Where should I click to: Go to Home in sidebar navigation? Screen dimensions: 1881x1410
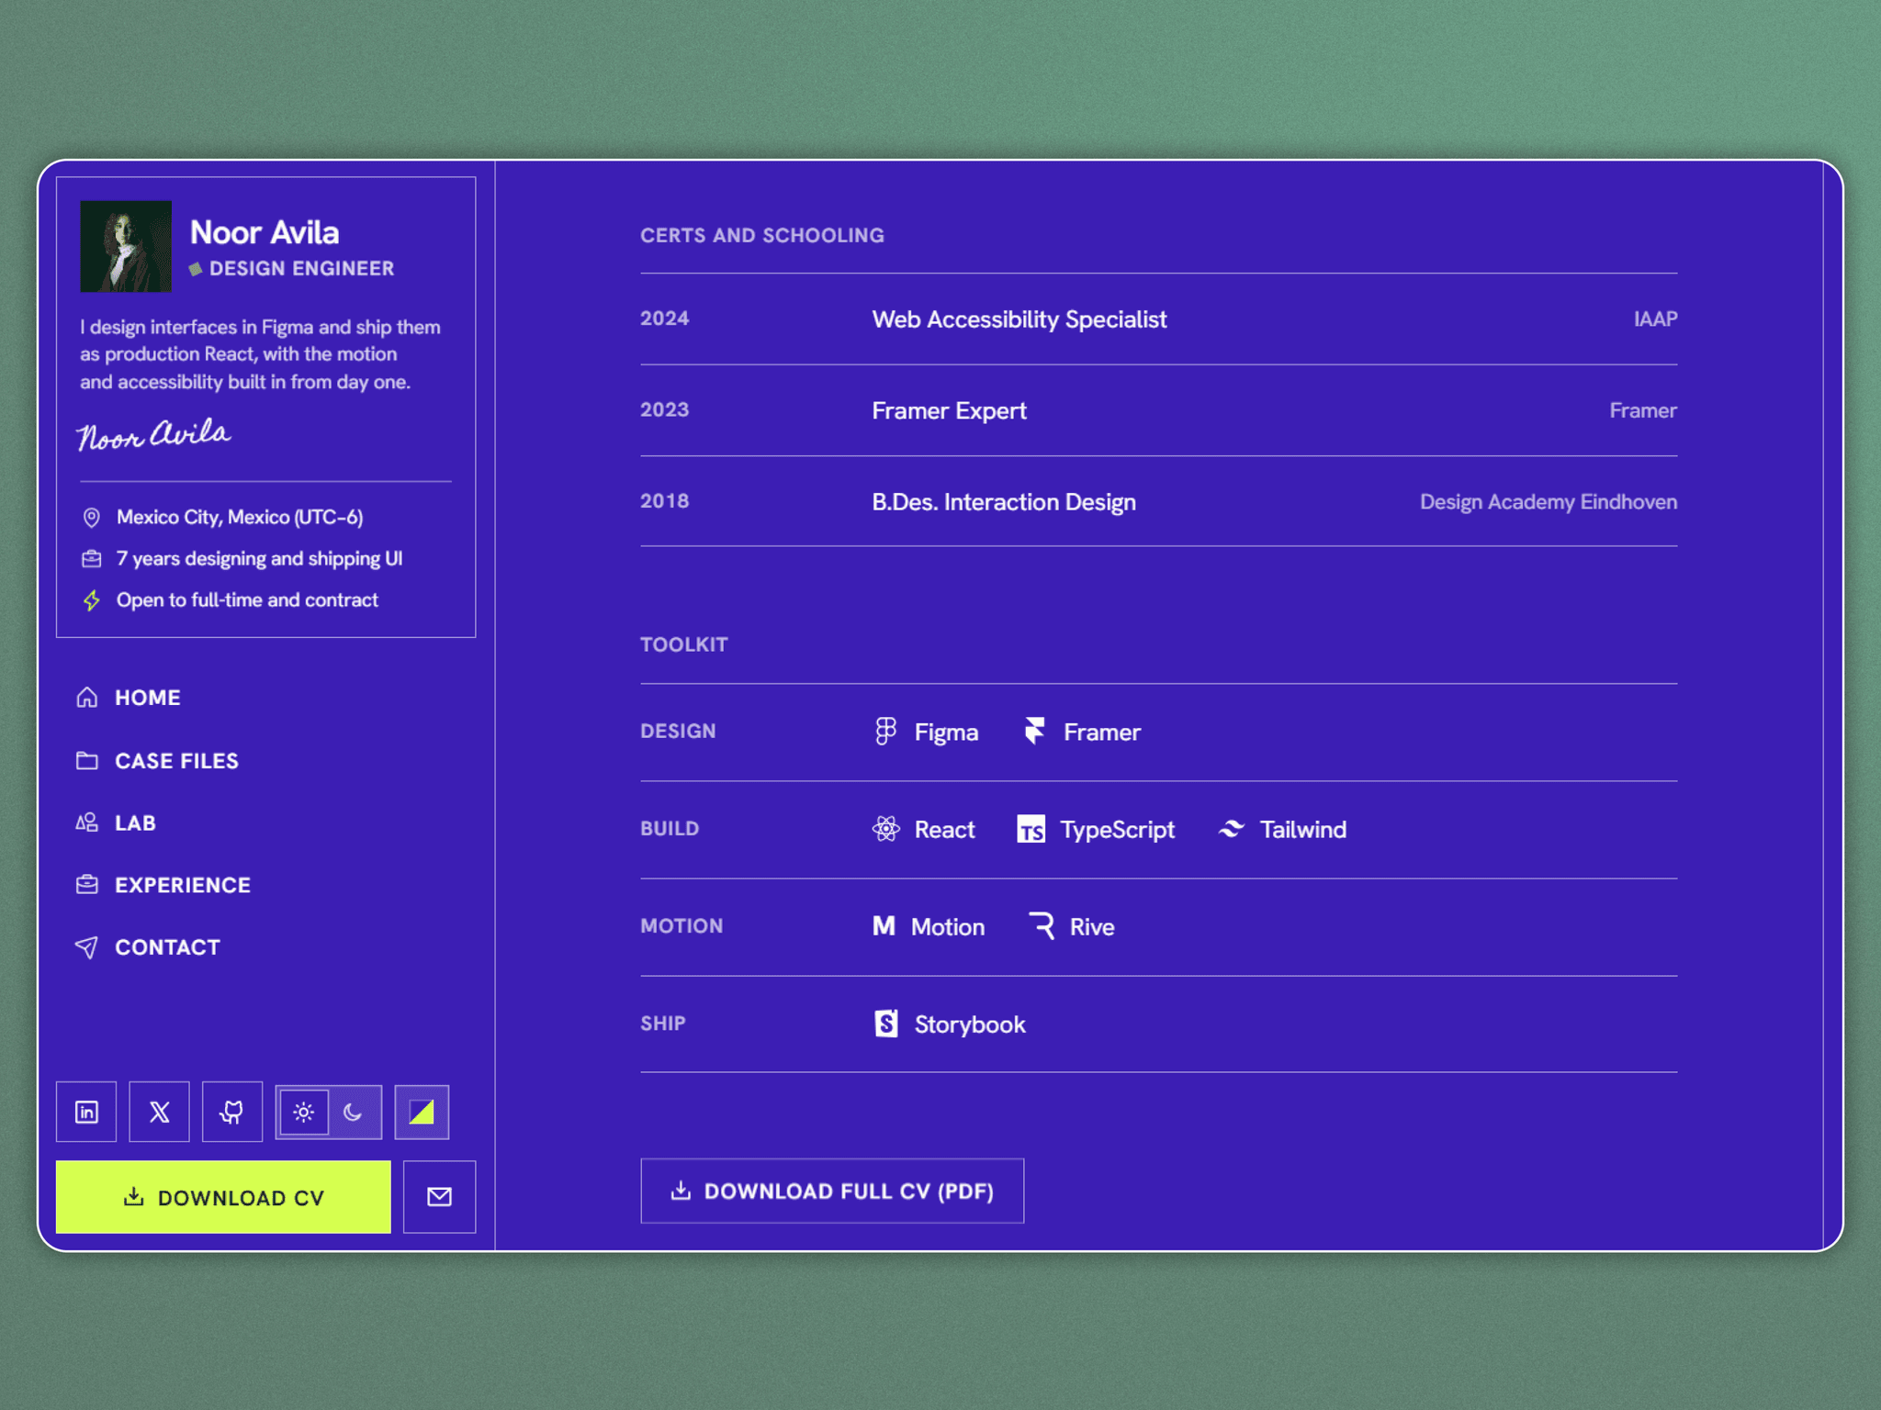(129, 698)
